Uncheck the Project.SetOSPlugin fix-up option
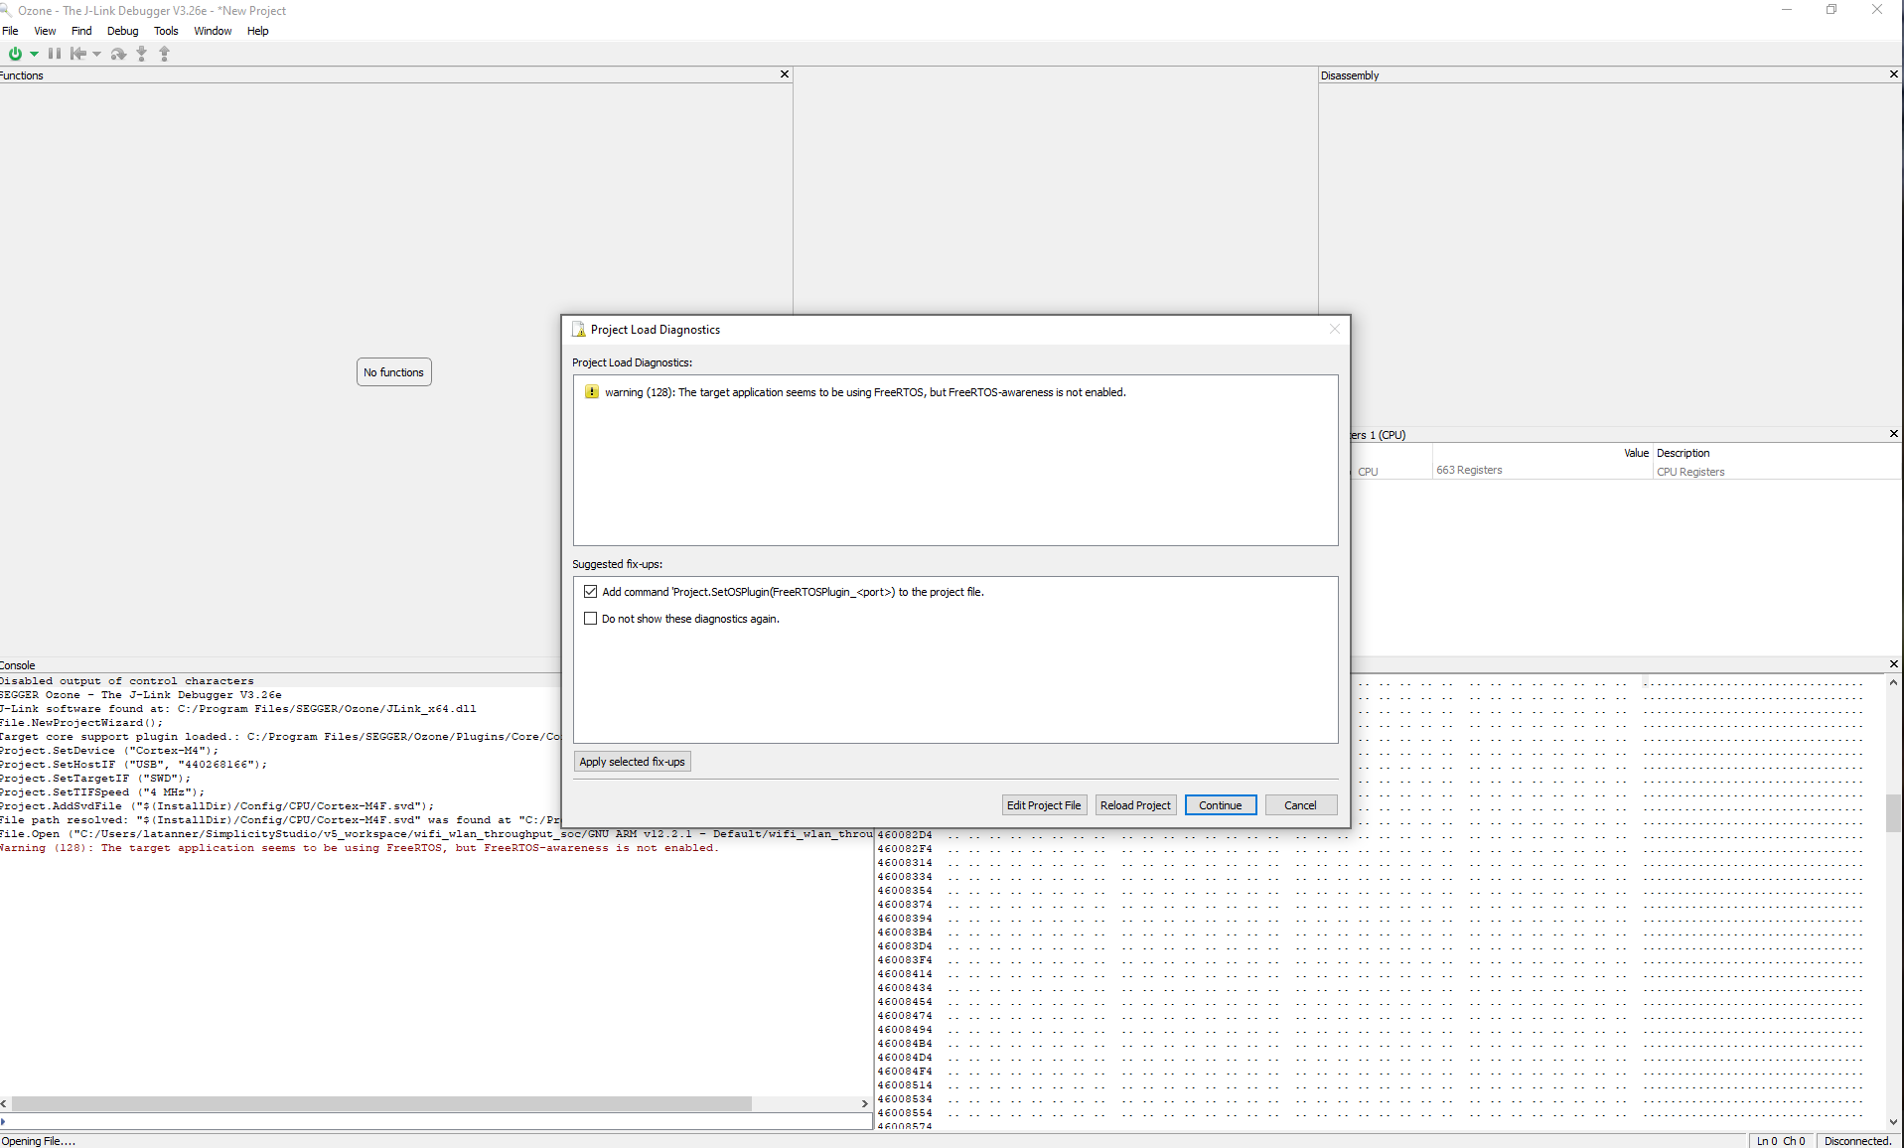Screen dimensions: 1904x1148 point(591,591)
